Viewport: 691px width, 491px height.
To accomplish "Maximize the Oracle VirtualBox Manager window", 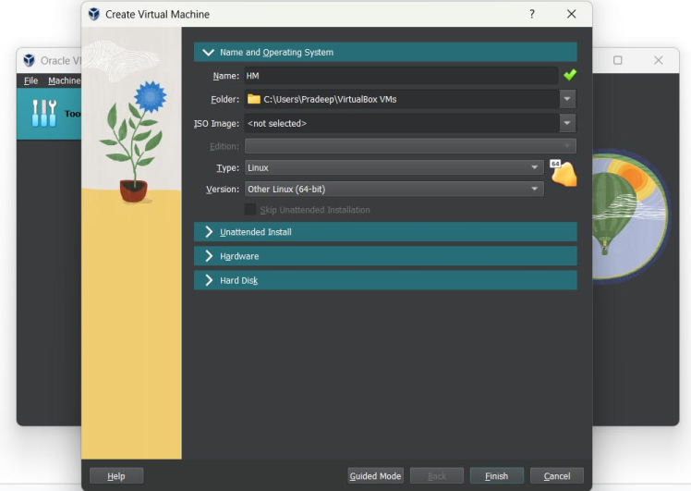I will point(617,60).
